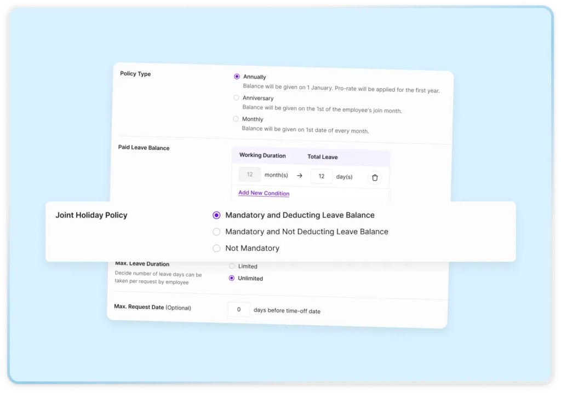Choose Mandatory and Not Deducting Leave Balance
The image size is (561, 393).
pos(216,232)
